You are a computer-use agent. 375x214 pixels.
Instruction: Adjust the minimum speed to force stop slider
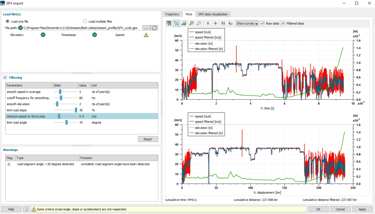point(60,116)
